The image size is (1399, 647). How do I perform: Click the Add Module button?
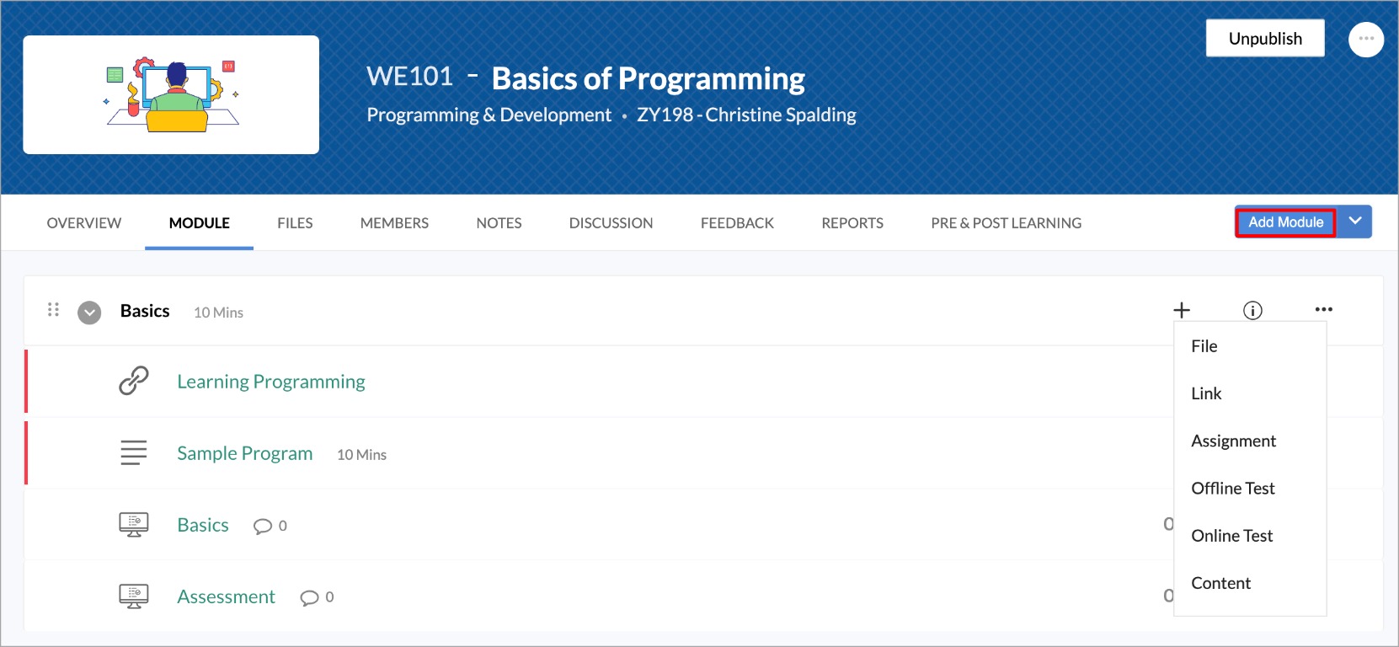1285,222
